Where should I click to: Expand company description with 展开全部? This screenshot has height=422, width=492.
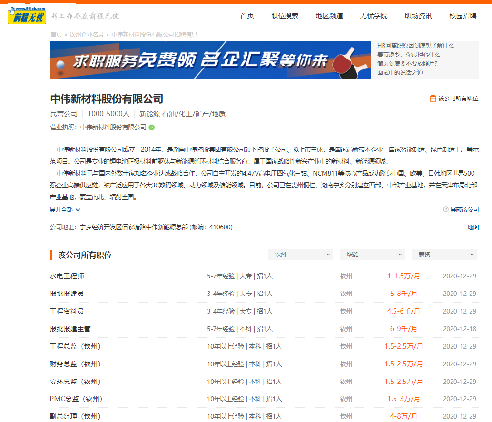click(x=65, y=210)
